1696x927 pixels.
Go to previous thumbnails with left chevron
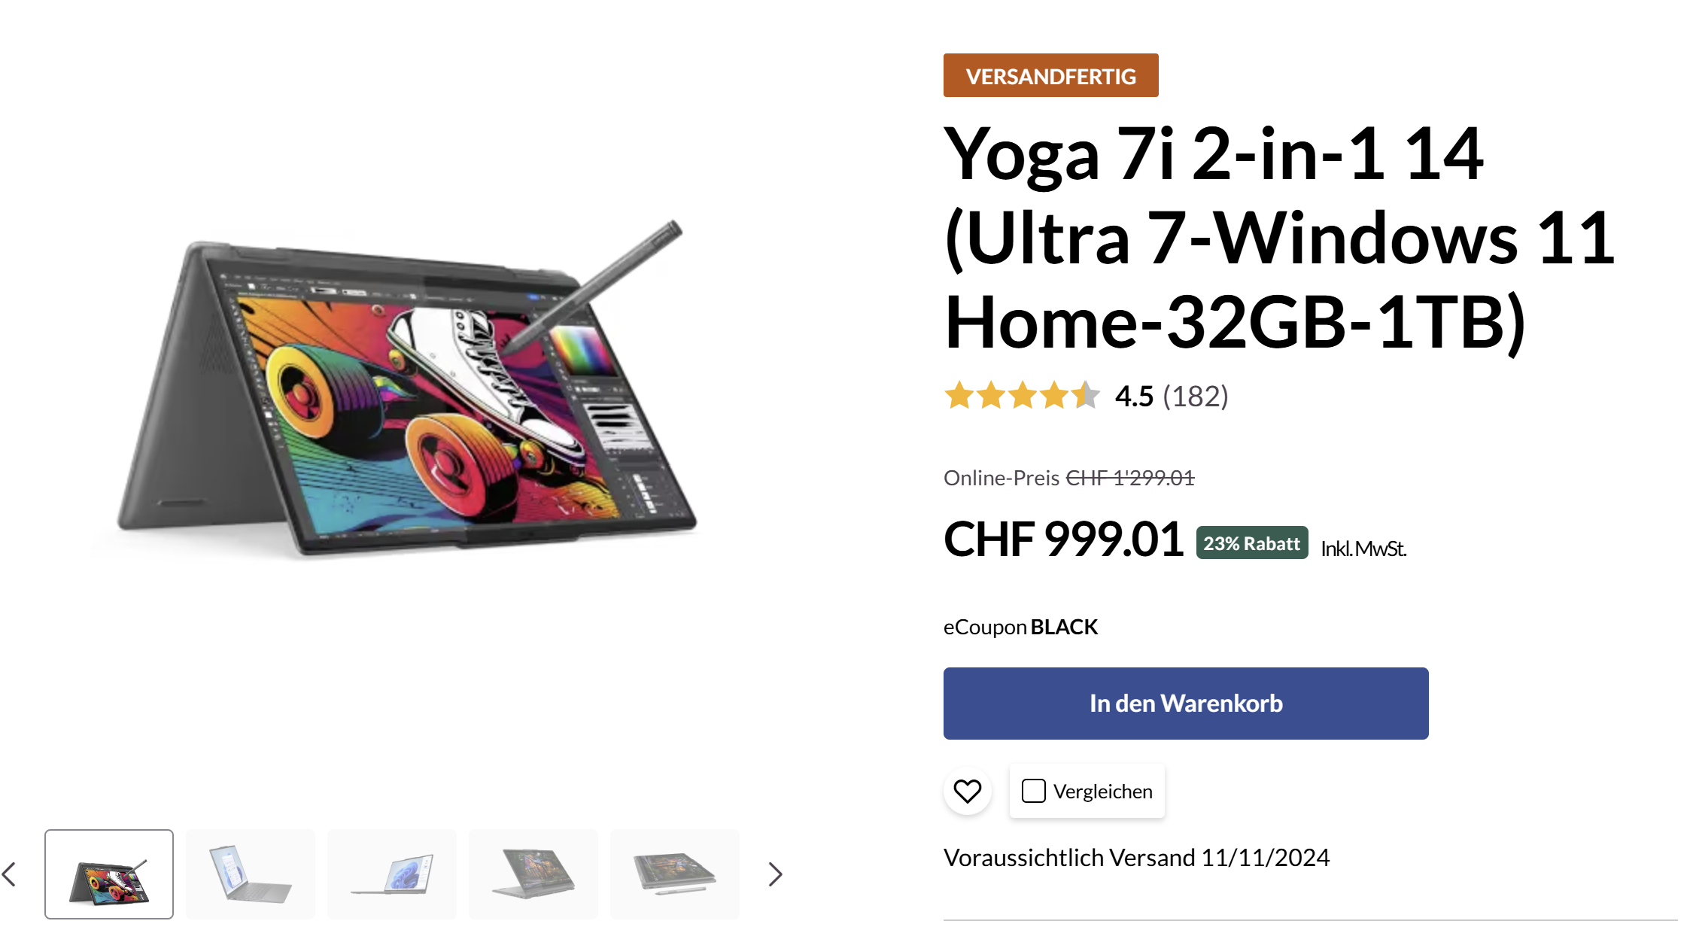click(x=9, y=874)
